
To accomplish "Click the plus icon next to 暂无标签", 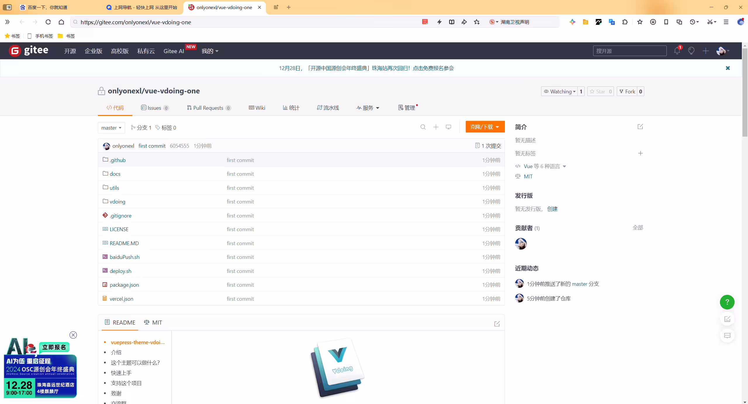I will point(640,153).
